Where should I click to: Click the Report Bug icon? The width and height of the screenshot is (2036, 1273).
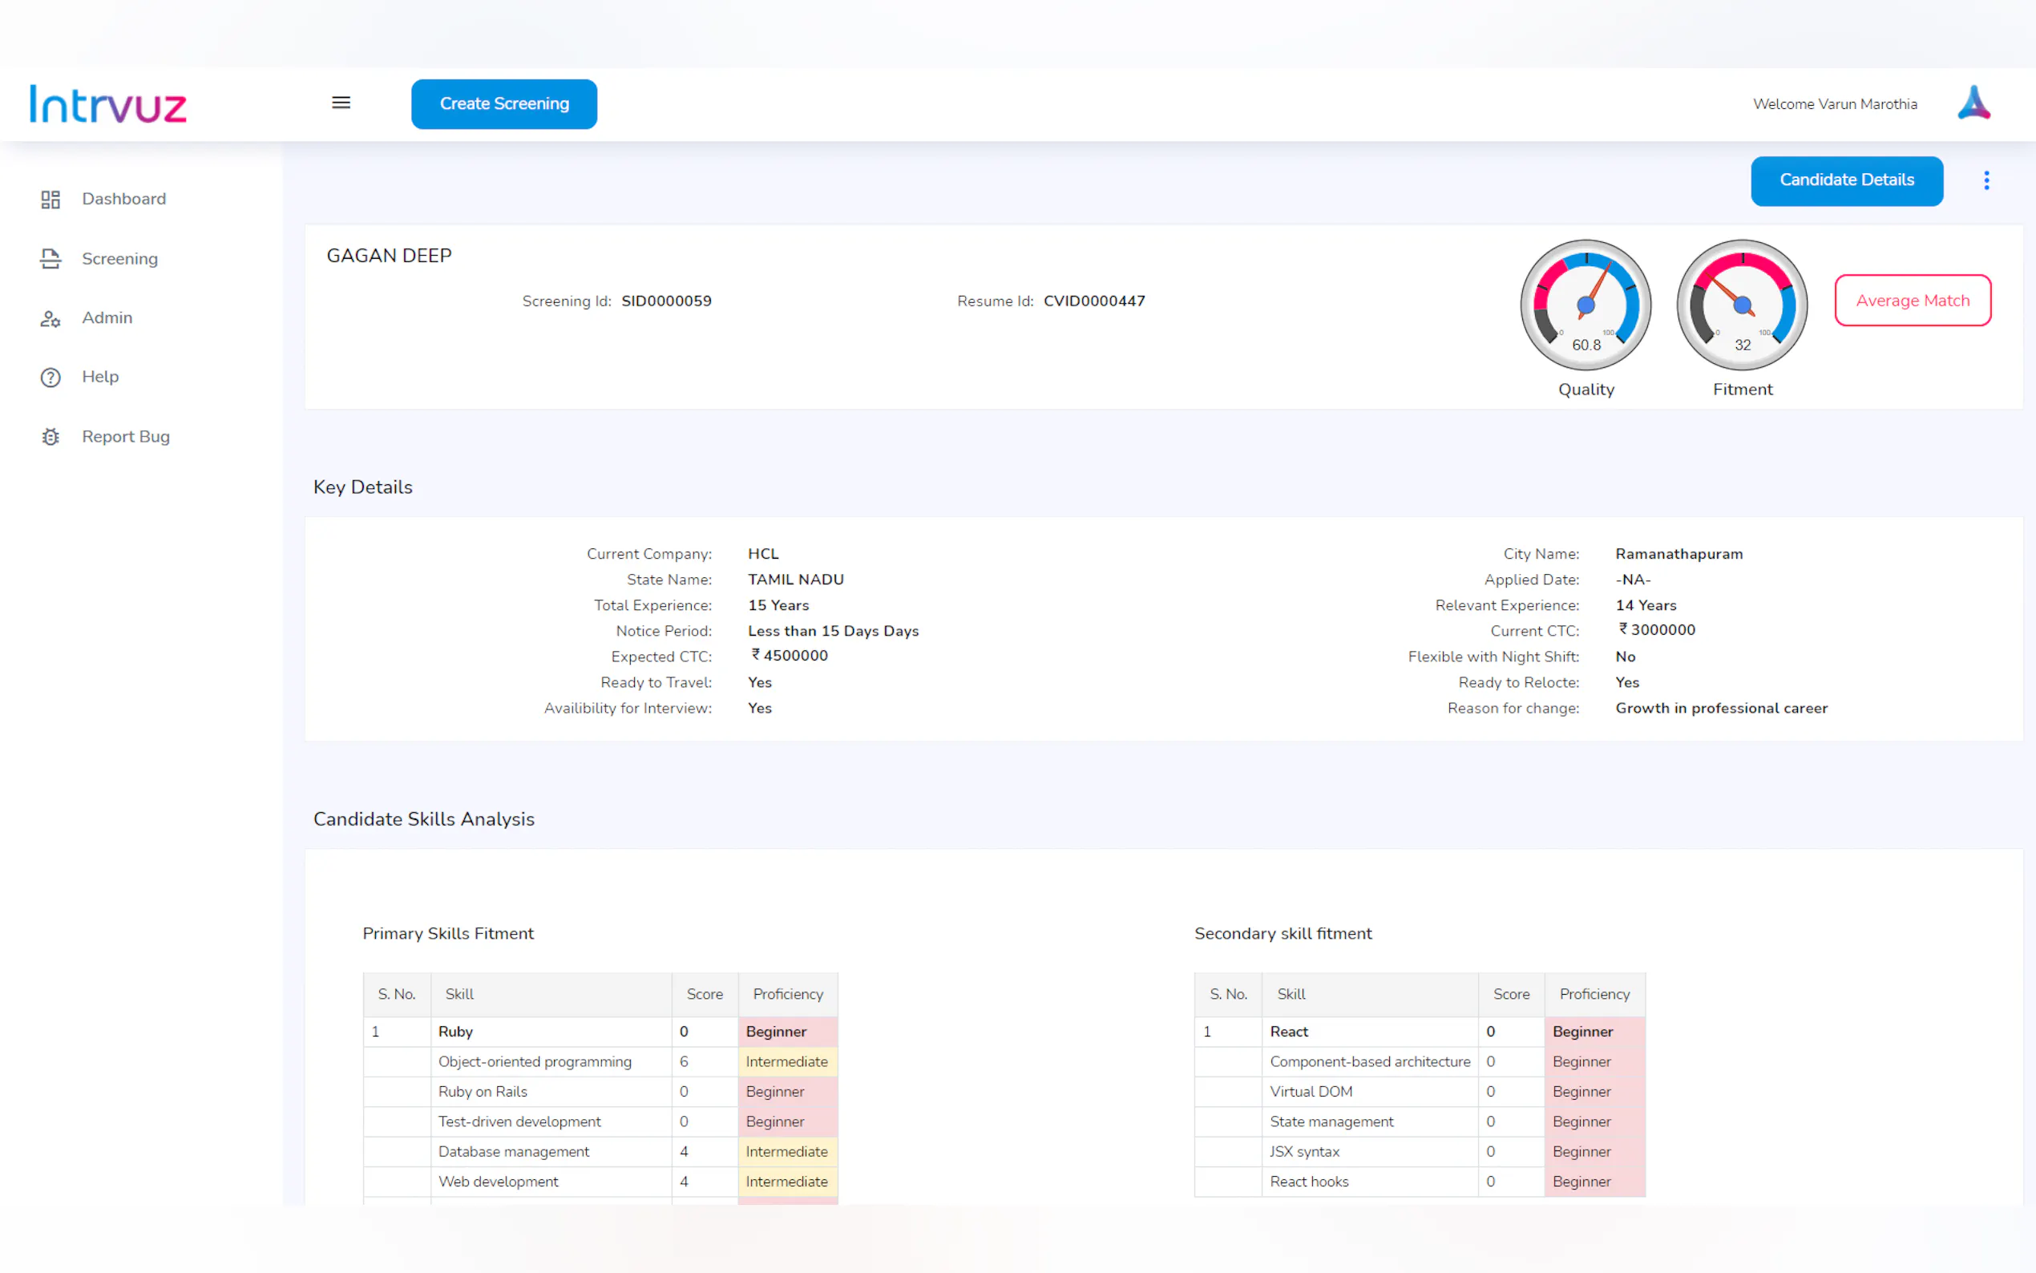point(50,437)
